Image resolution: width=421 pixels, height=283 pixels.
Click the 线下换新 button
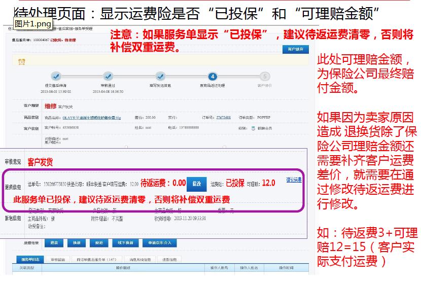click(x=125, y=243)
